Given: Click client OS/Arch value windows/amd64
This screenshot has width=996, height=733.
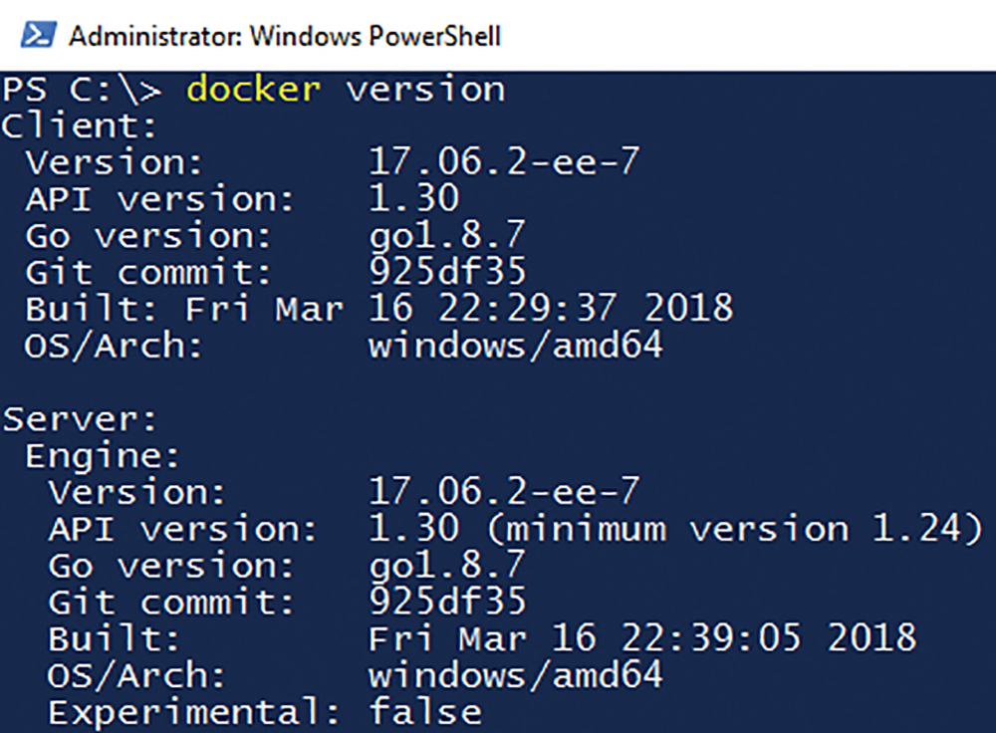Looking at the screenshot, I should pos(515,346).
